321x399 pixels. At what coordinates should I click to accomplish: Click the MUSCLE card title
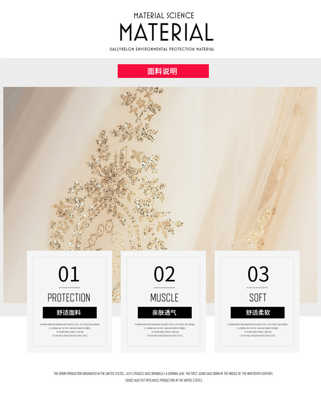click(x=164, y=297)
